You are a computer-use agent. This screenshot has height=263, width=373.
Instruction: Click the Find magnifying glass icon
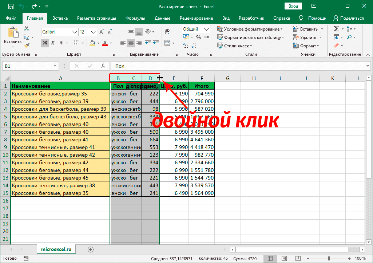tap(349, 37)
